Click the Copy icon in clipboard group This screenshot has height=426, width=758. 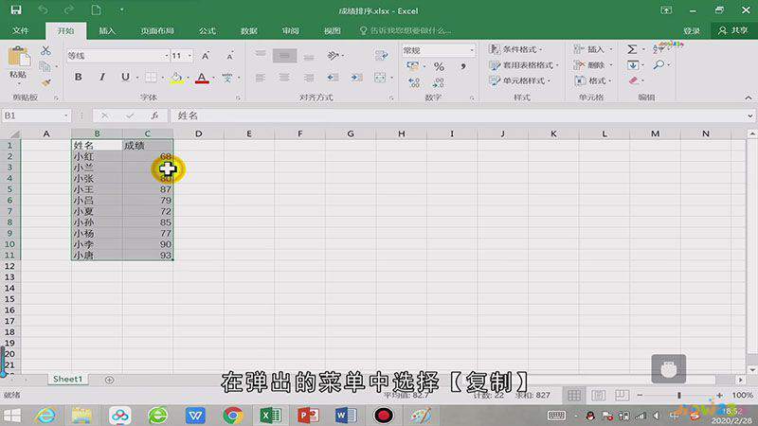(x=45, y=66)
